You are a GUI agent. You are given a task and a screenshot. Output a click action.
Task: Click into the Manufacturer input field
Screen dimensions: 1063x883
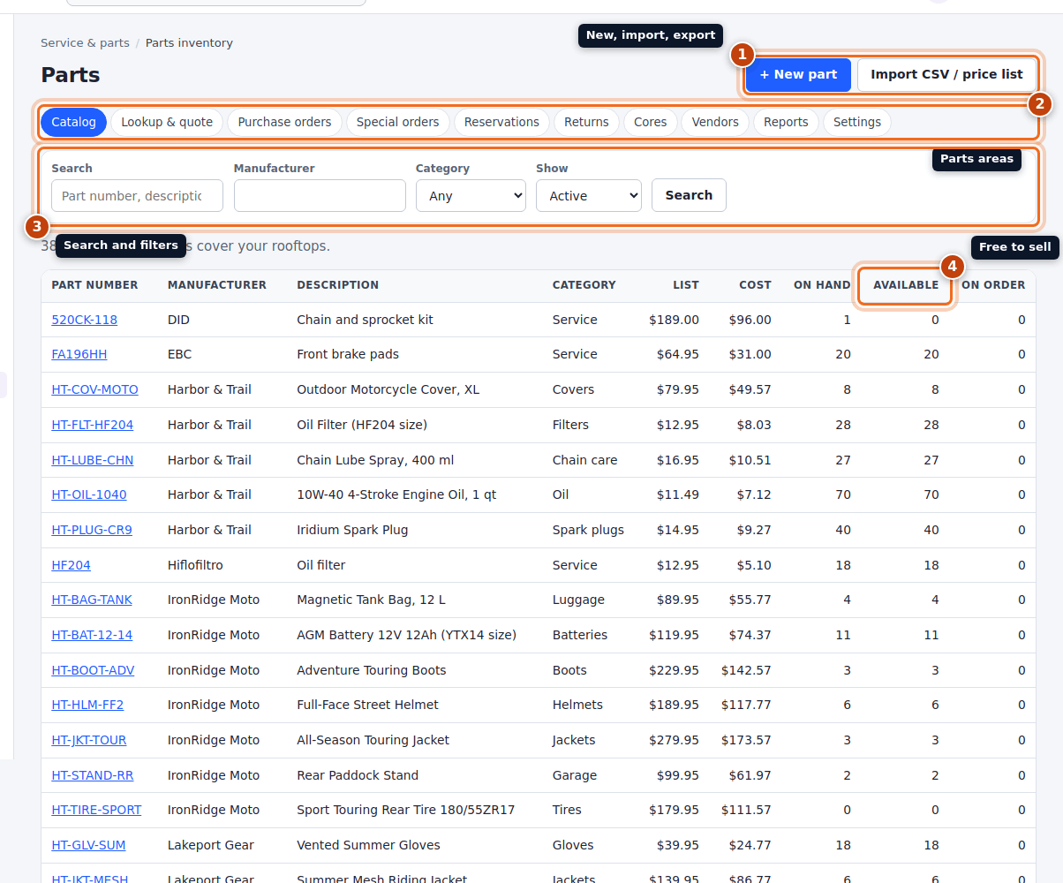320,196
